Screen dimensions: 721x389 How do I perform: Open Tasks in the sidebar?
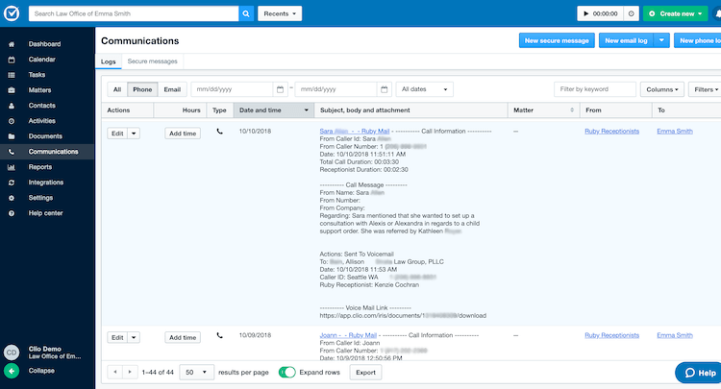pos(37,75)
